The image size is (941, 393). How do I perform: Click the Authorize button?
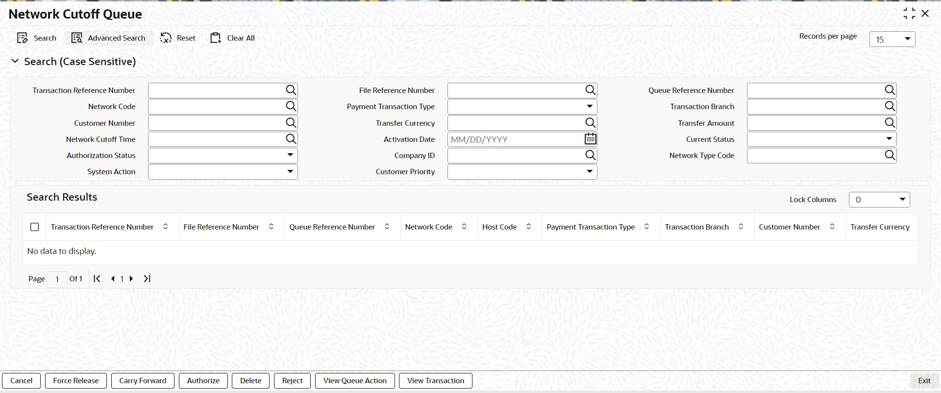coord(203,381)
